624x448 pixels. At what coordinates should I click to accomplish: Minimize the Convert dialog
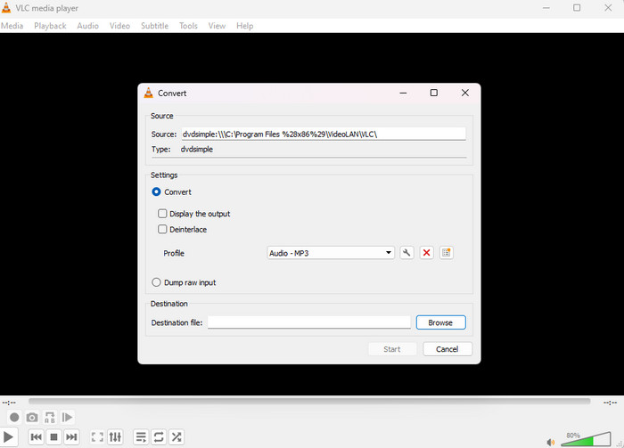click(x=403, y=93)
